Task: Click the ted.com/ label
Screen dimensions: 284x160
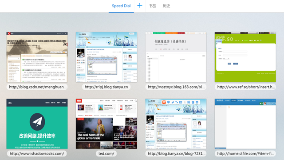Action: click(106, 154)
